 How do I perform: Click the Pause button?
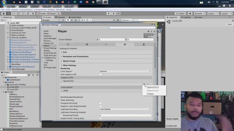coord(114,13)
